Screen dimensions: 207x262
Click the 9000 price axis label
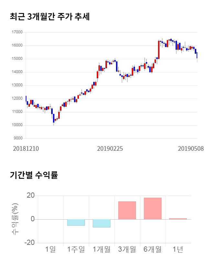pyautogui.click(x=18, y=138)
